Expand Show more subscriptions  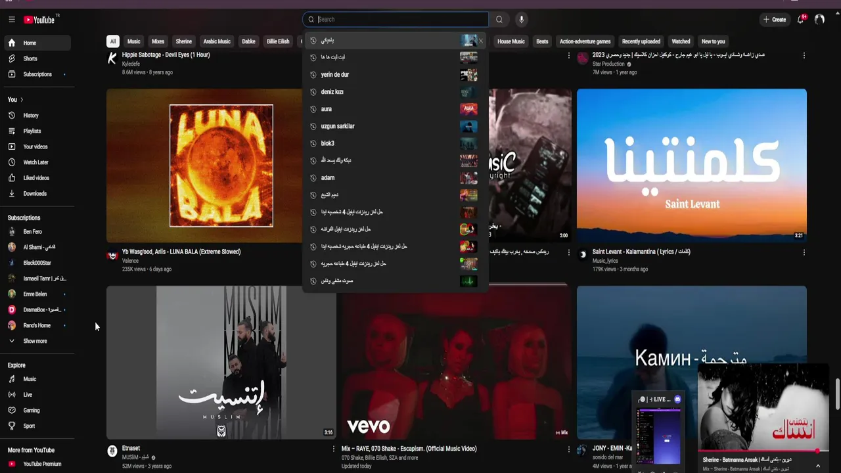(37, 342)
